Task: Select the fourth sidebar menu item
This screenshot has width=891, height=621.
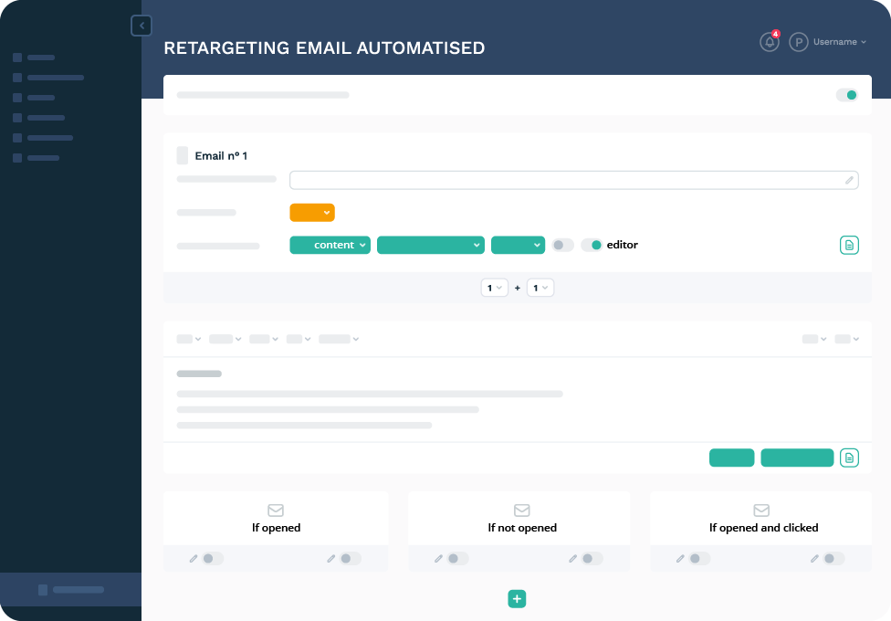Action: point(38,118)
